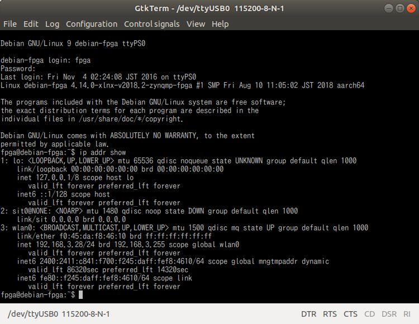Click 'Debian GNU/Linux 9 debian-fpga ttyPS0' line
This screenshot has width=419, height=324.
(x=73, y=44)
